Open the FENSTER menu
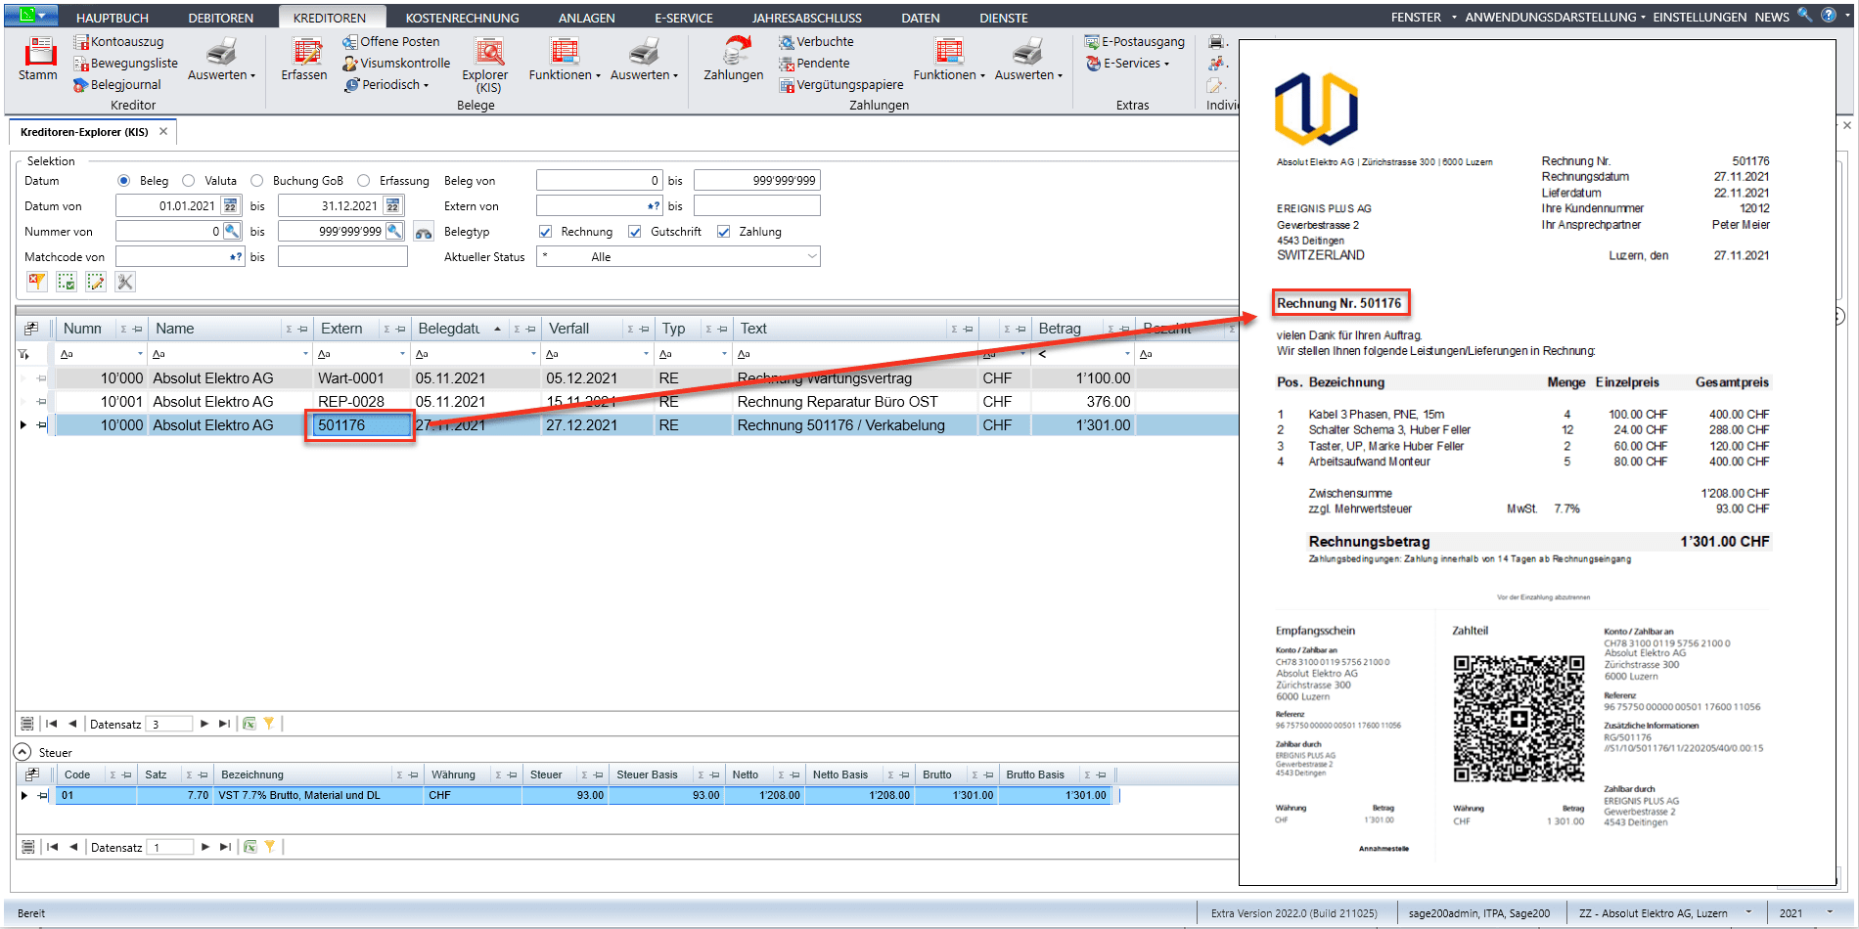1859x929 pixels. 1424,17
